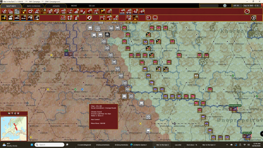Click the yellow aircraft over tank icon
This screenshot has height=148, width=263.
pos(135,18)
